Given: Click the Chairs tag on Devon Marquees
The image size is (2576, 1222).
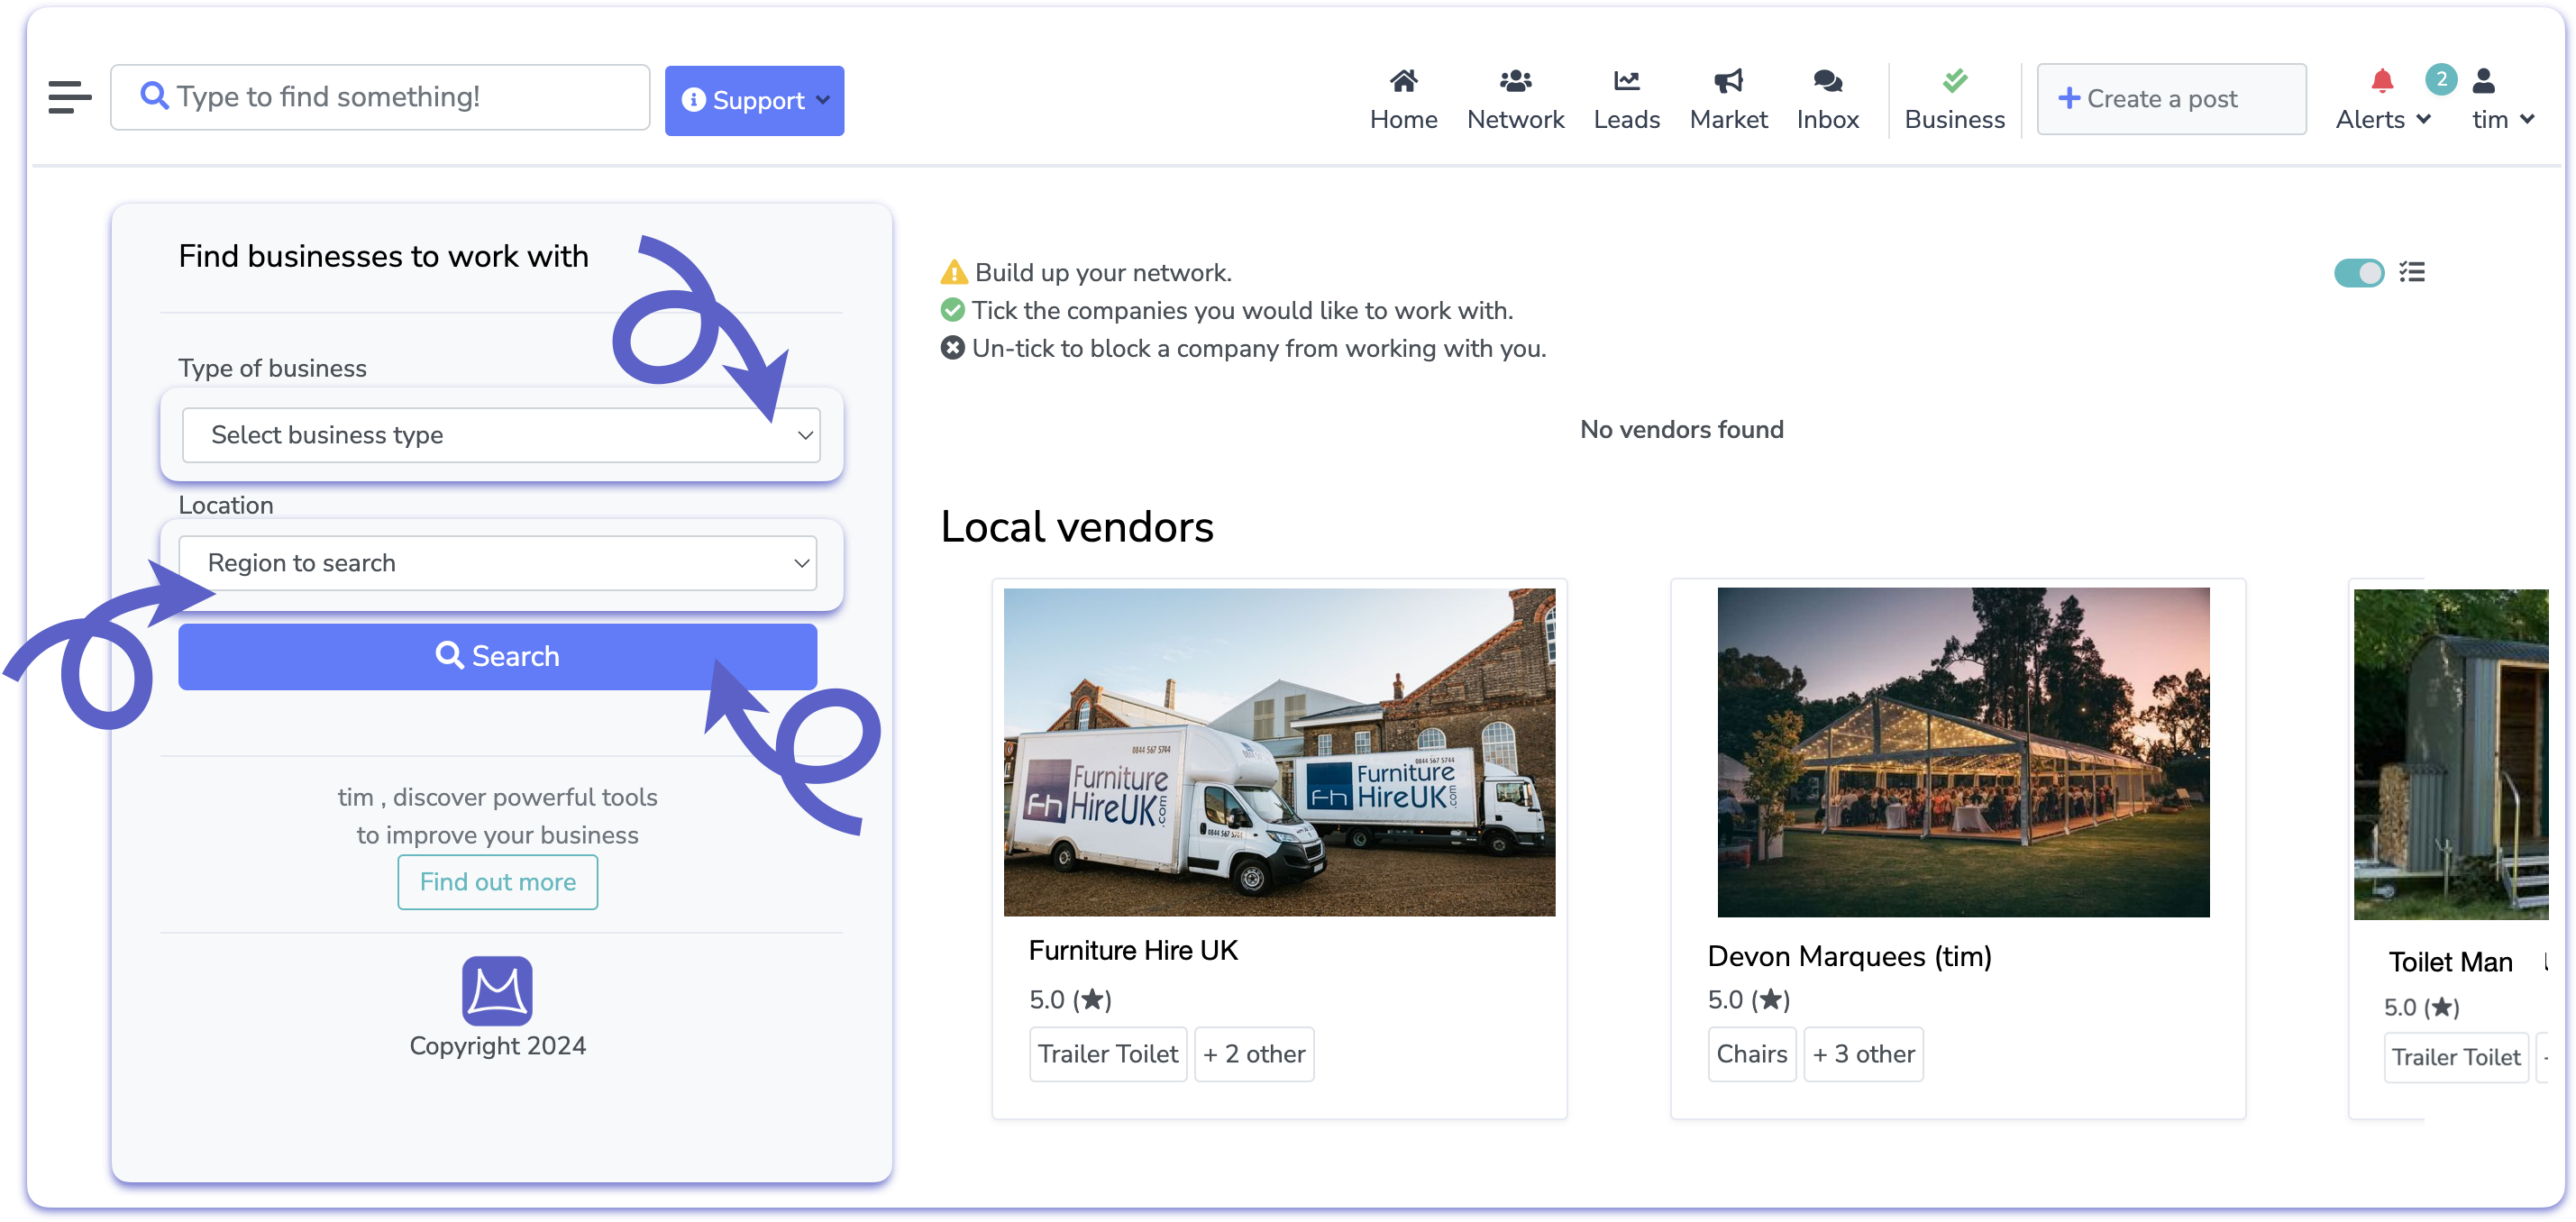Looking at the screenshot, I should tap(1751, 1054).
